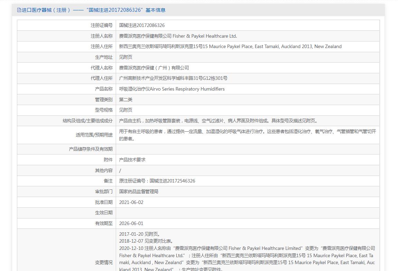Click the document icon before the header title
Screen dimensions: 398x271
tap(19, 10)
